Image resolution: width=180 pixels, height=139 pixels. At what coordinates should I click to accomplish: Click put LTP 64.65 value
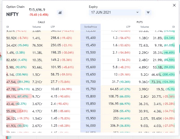tap(114, 89)
